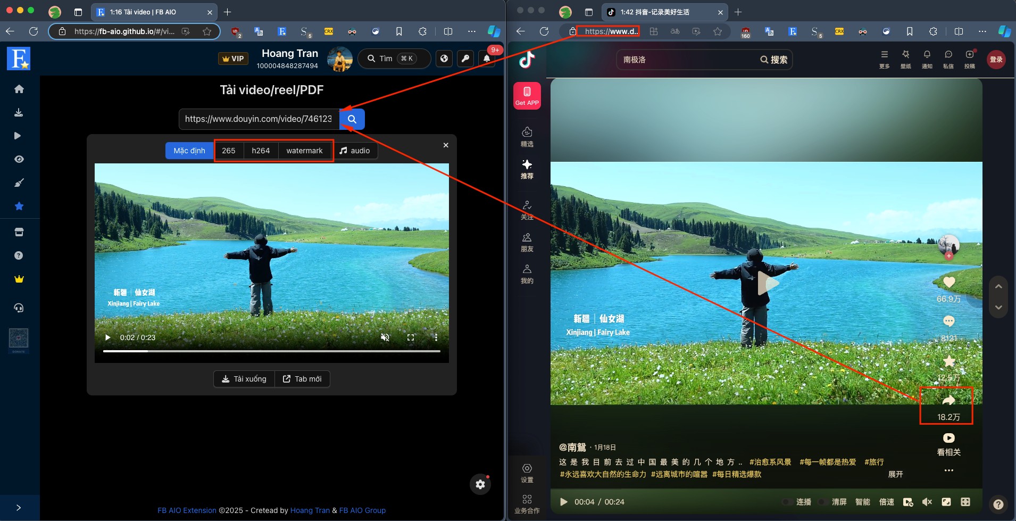Viewport: 1016px width, 521px height.
Task: Open the 智能 quality menu
Action: tap(862, 502)
